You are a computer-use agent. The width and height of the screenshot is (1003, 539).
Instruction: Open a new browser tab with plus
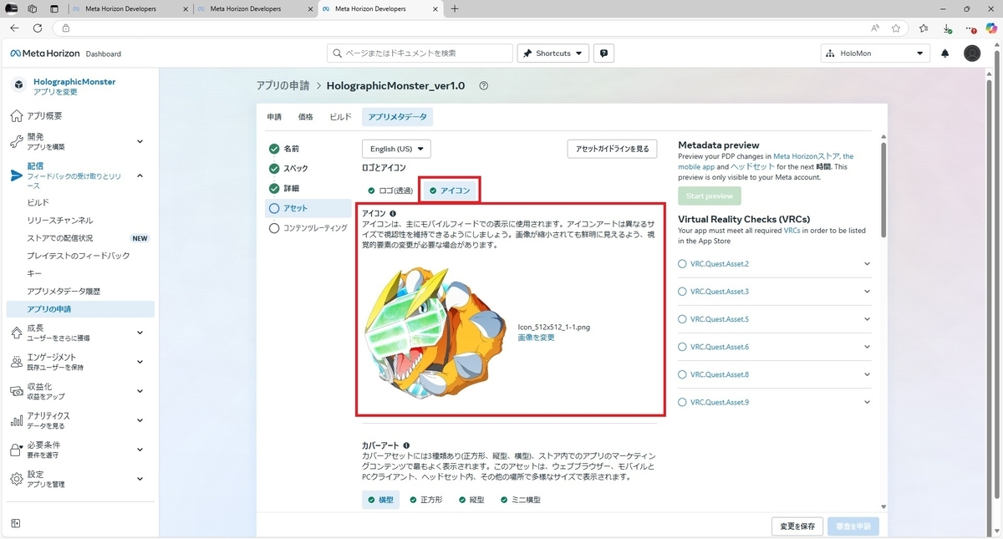(x=455, y=8)
